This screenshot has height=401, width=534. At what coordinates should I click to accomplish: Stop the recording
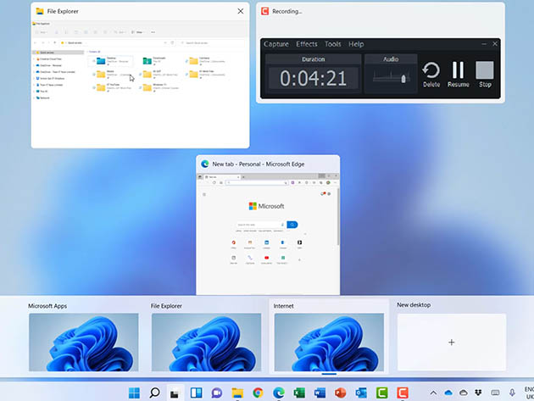(x=485, y=75)
